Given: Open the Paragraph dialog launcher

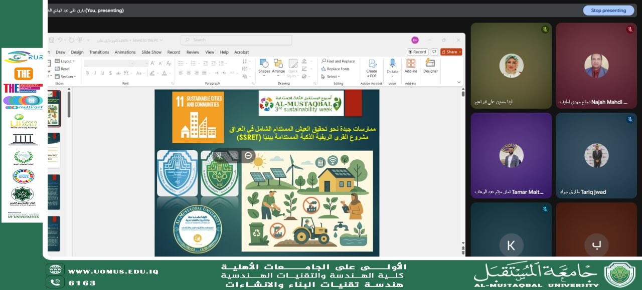Looking at the screenshot, I should tap(253, 83).
